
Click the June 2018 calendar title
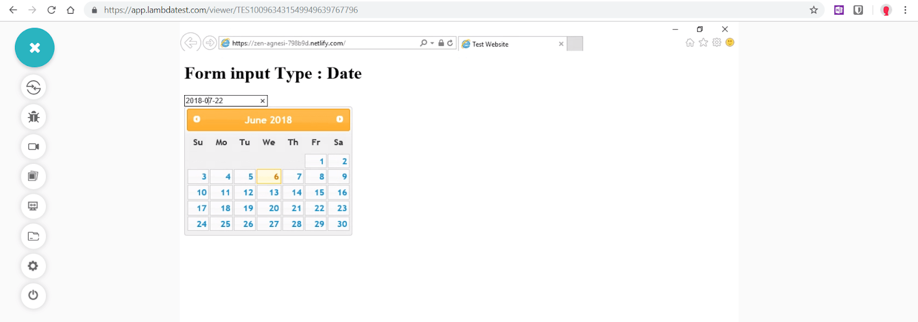268,120
